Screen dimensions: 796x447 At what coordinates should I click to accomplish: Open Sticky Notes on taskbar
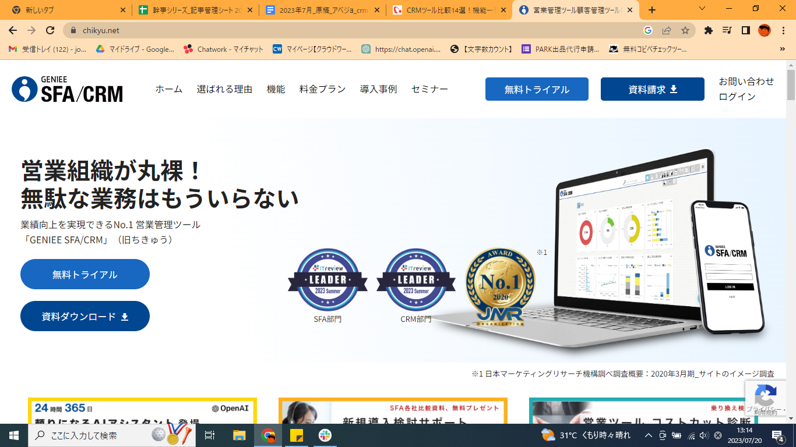(x=297, y=435)
